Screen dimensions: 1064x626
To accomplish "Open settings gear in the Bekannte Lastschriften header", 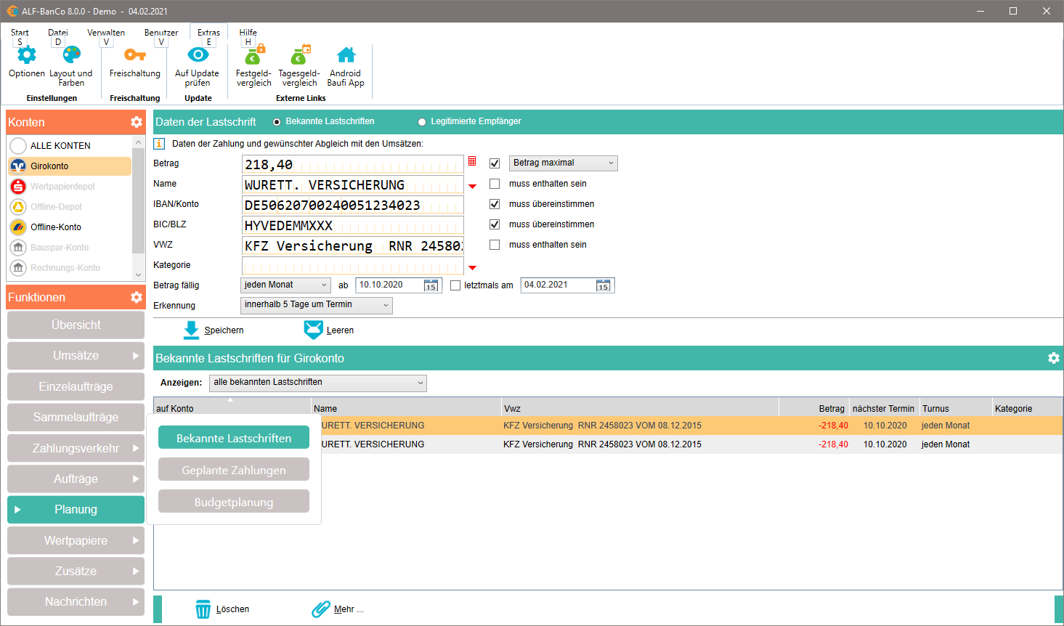I will [x=1054, y=358].
